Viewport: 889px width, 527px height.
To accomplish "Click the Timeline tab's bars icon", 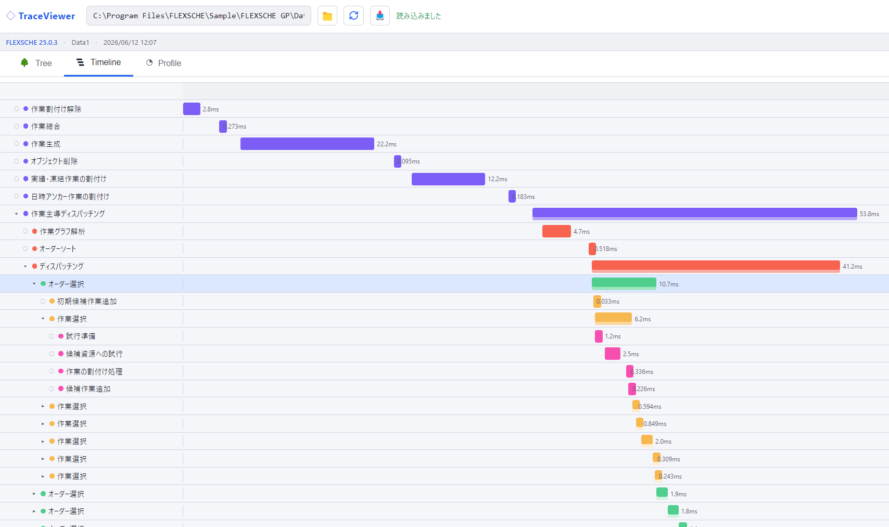I will 80,62.
